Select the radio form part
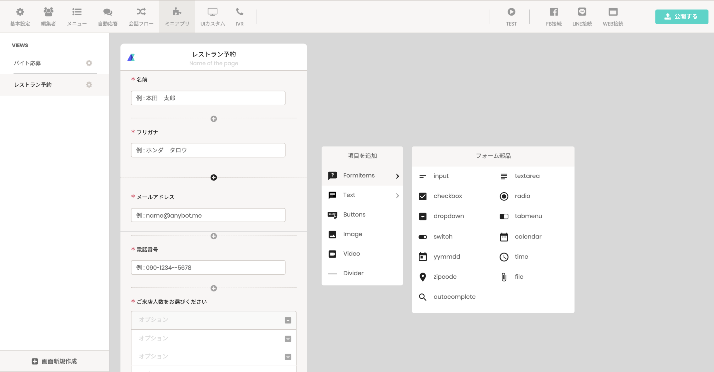The width and height of the screenshot is (714, 372). [522, 196]
